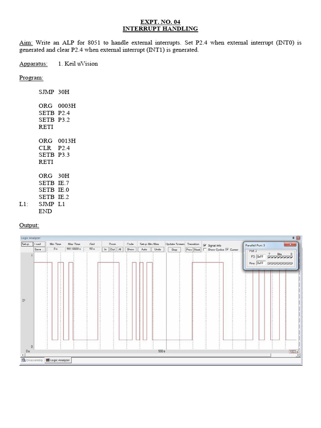Toggle P3 bit 7 checkbox in Parallel Port 3
321x428 pixels.
tap(270, 257)
